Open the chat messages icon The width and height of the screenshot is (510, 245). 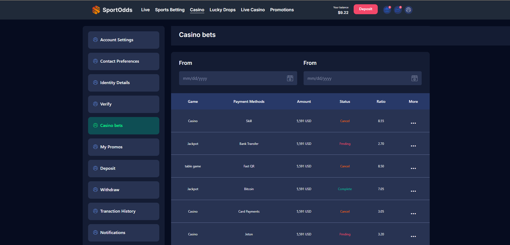click(398, 10)
